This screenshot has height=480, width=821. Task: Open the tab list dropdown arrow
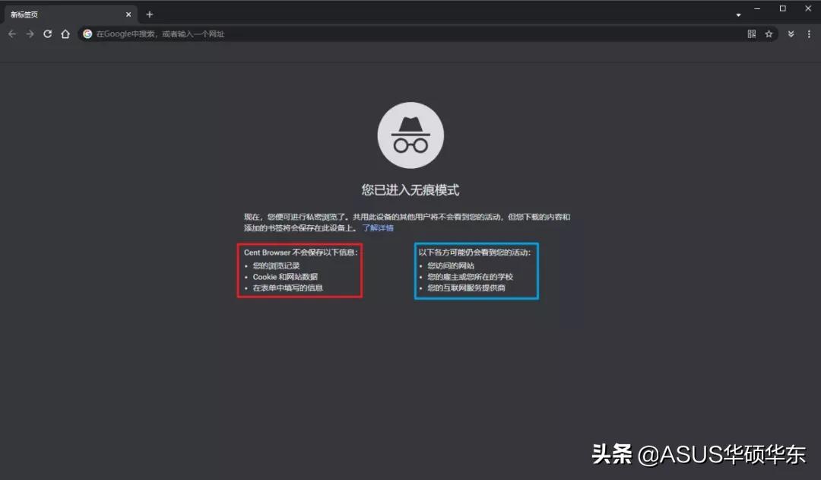coord(738,15)
